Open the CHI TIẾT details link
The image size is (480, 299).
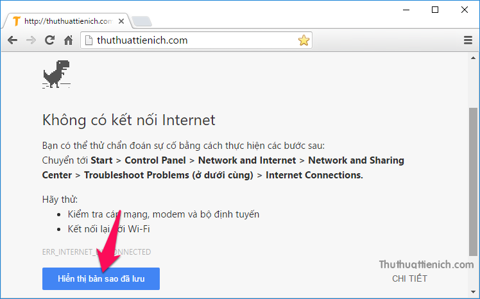pos(409,278)
